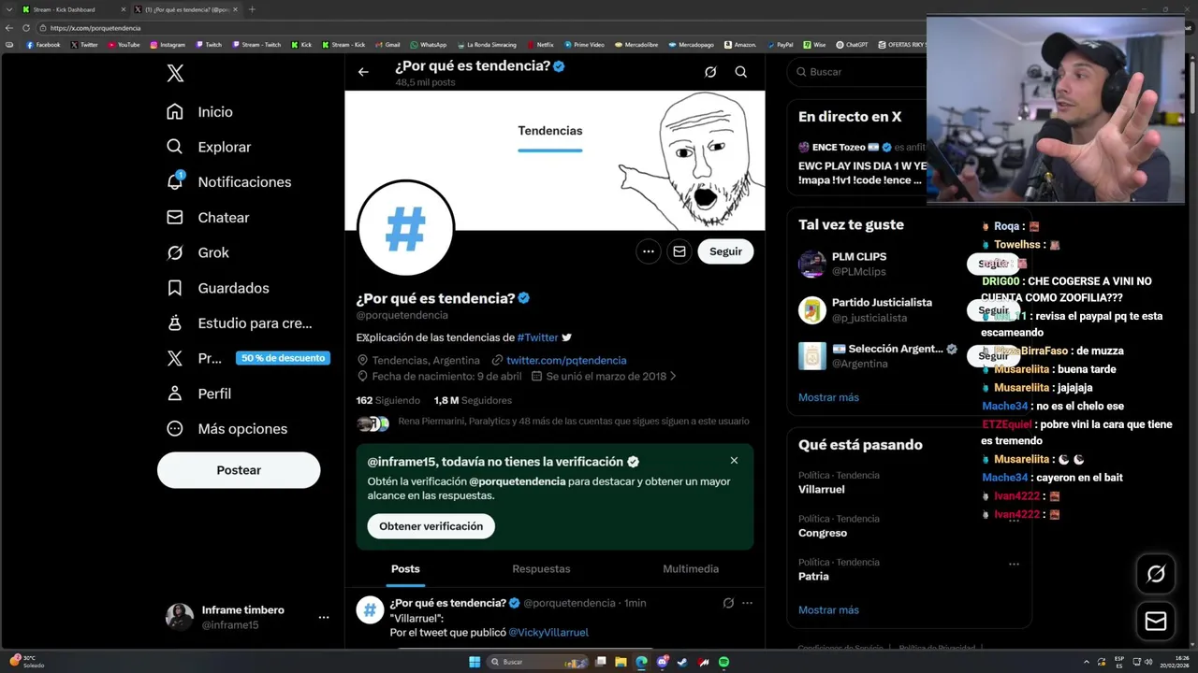Click the X logo in sidebar

(175, 74)
